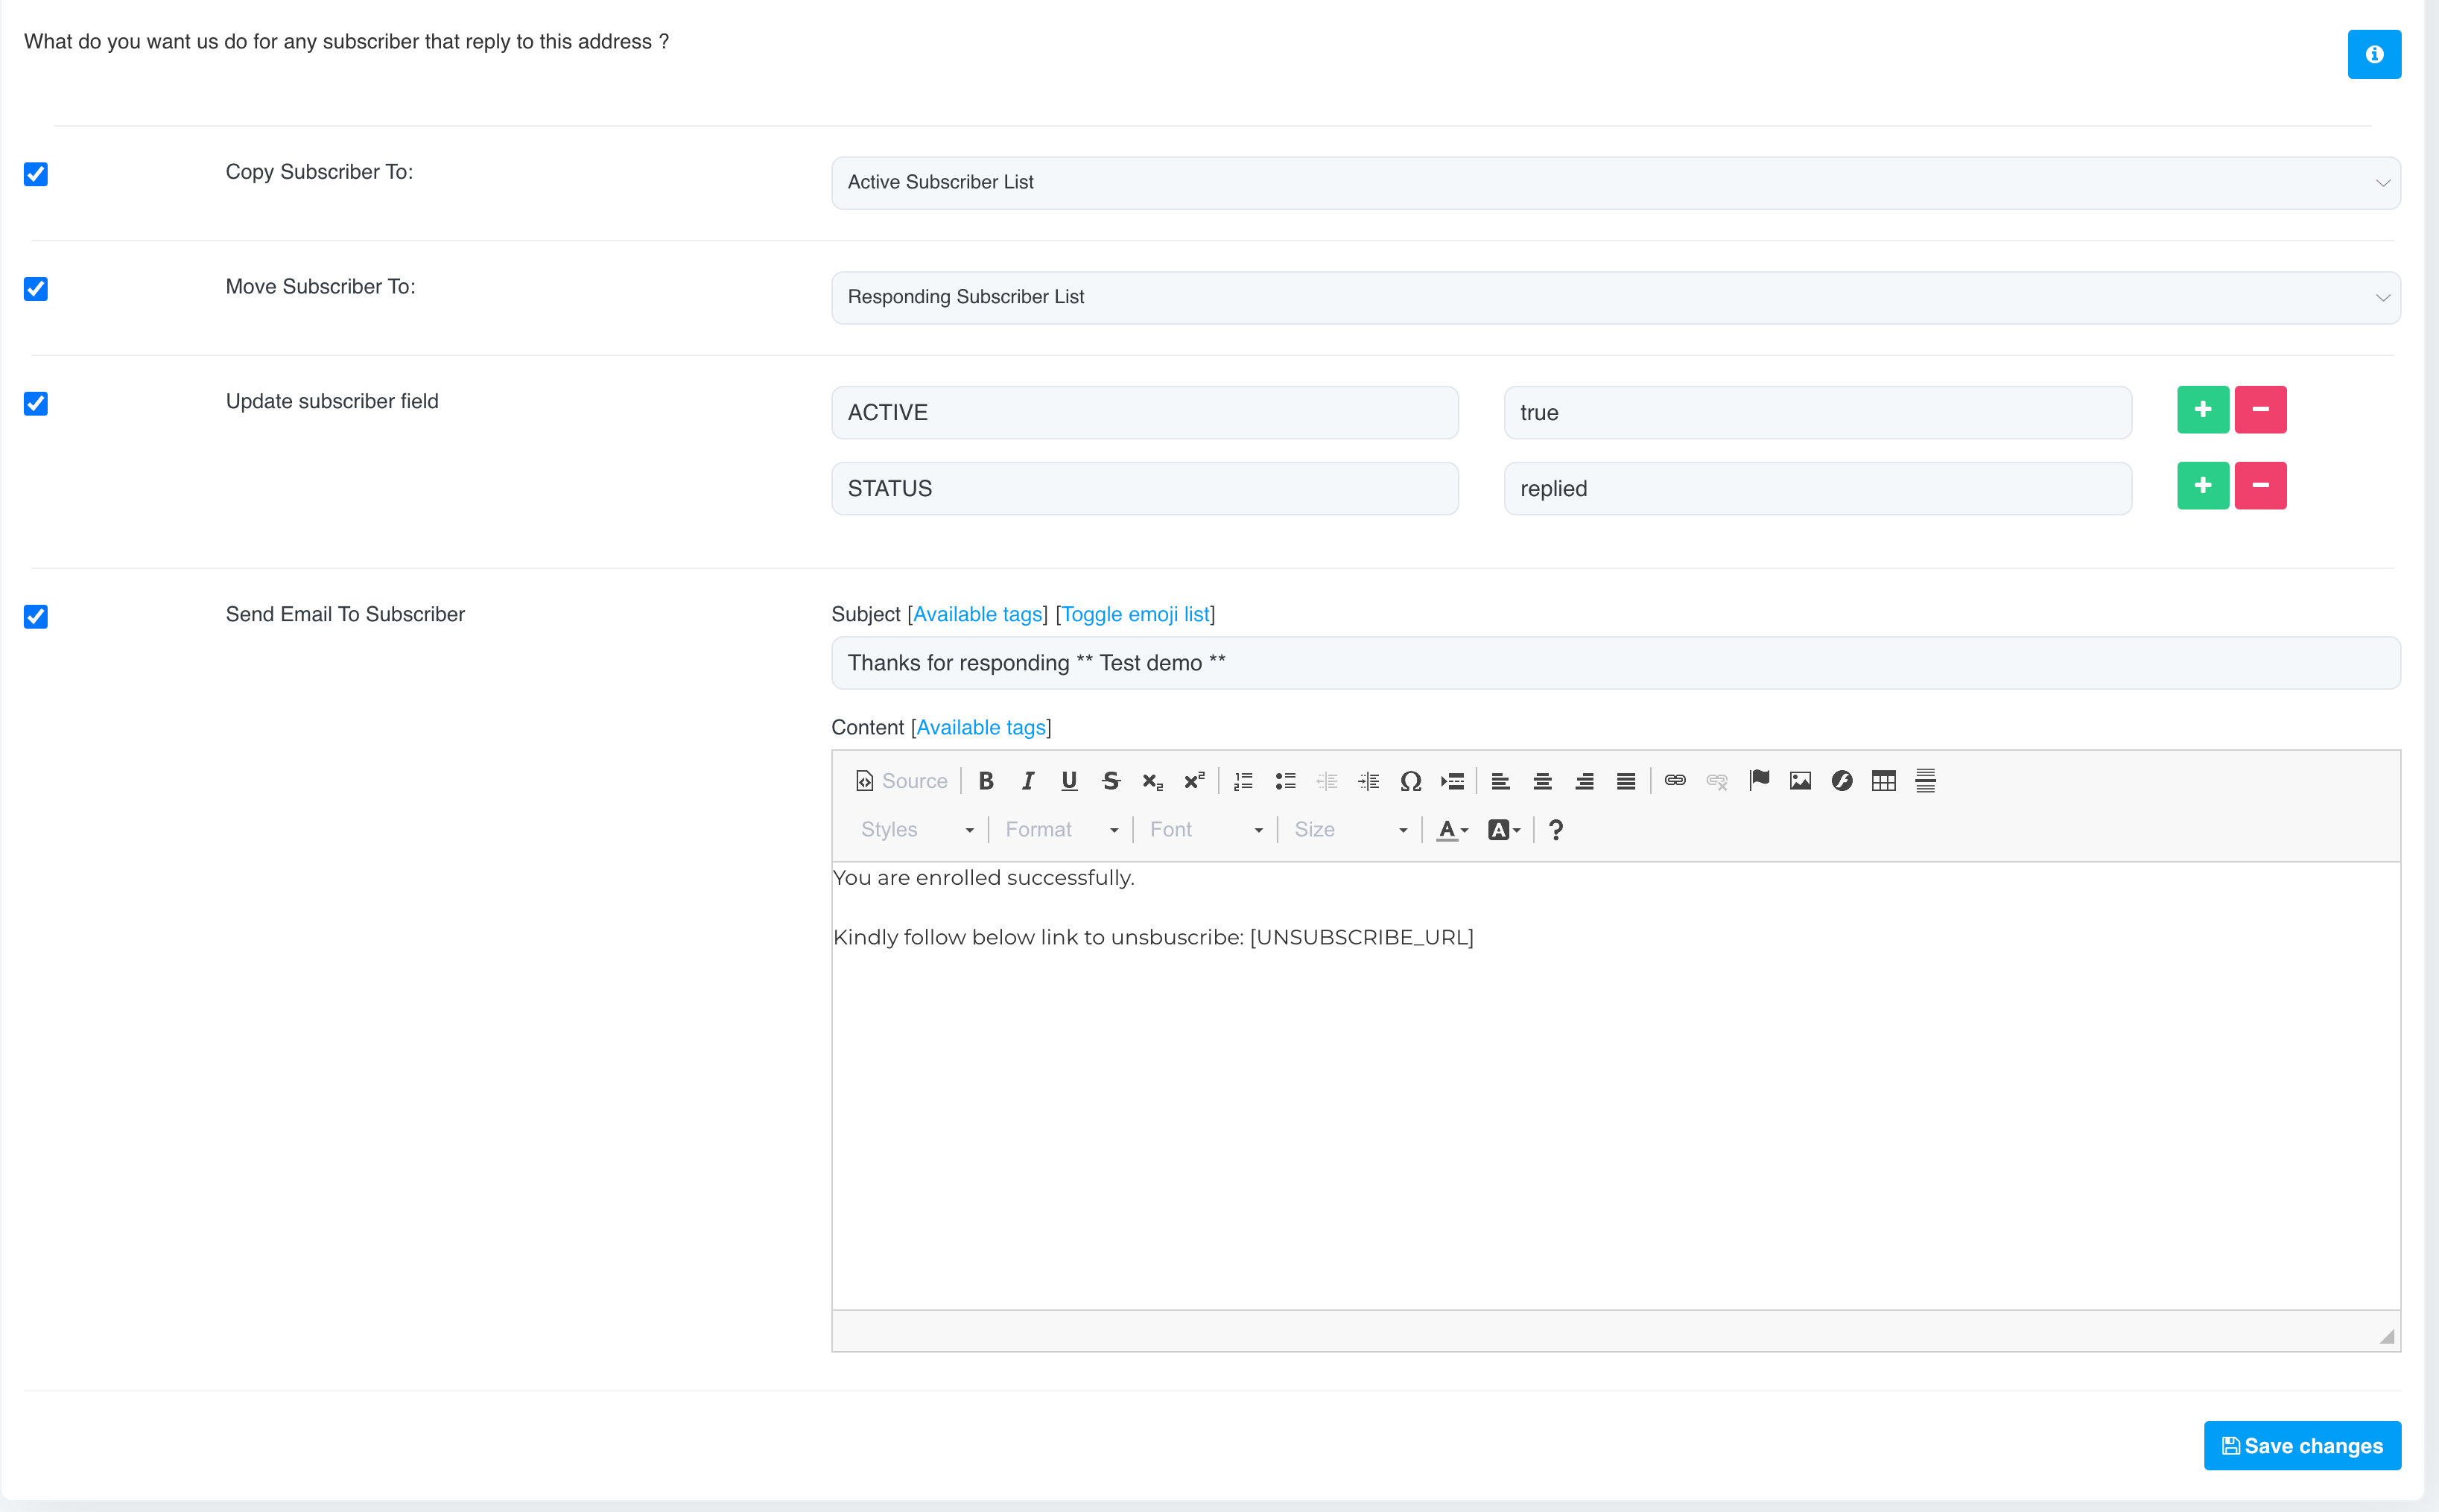Click the ACTIVE field name input
Image resolution: width=2439 pixels, height=1512 pixels.
pos(1144,413)
